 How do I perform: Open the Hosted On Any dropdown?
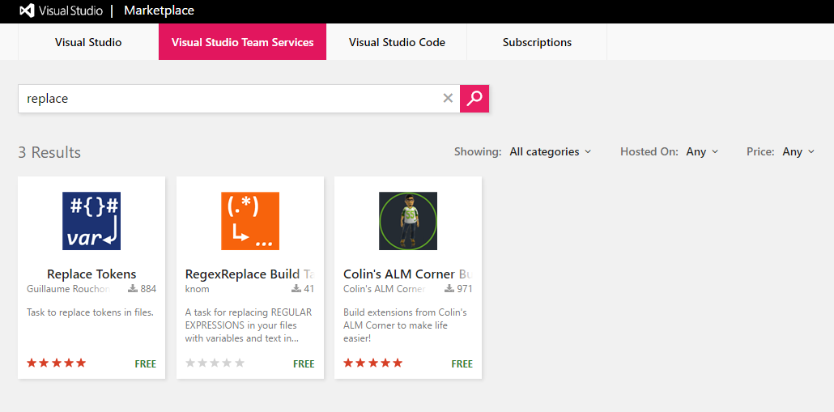click(x=702, y=151)
